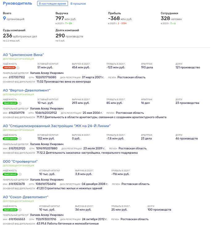The height and width of the screenshot is (227, 212).
Task: Click reliability info icon for ЖК на 24-й Линии
Action: click(20, 139)
